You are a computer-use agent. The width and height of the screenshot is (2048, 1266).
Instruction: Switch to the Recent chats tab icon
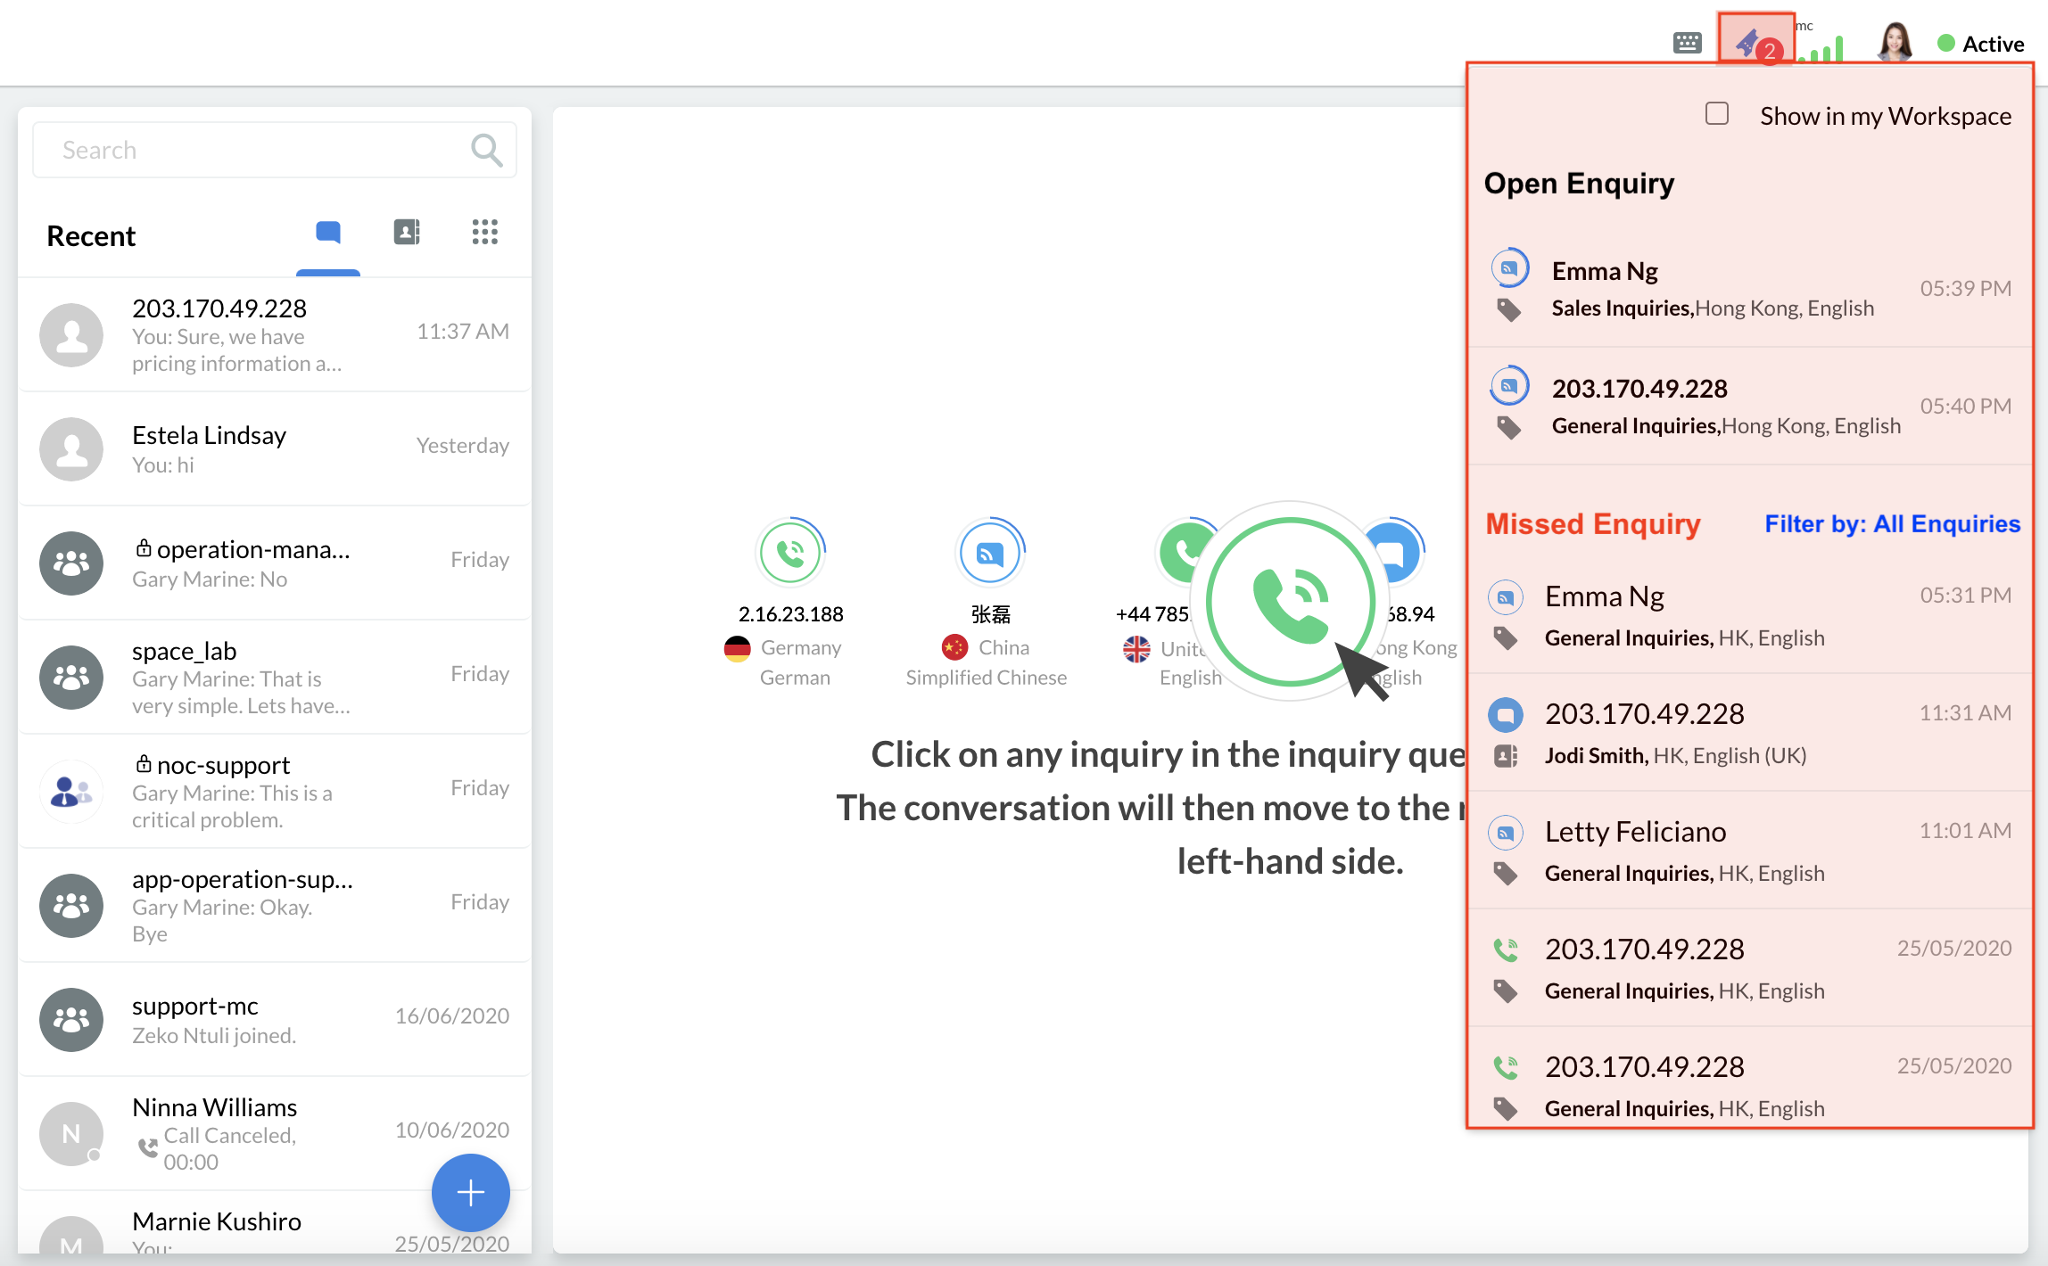point(328,233)
